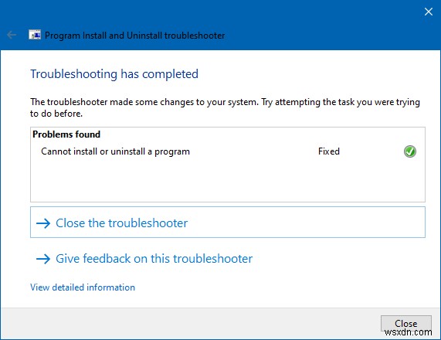Choose Close the troubleshooter option
Image resolution: width=441 pixels, height=340 pixels.
228,223
